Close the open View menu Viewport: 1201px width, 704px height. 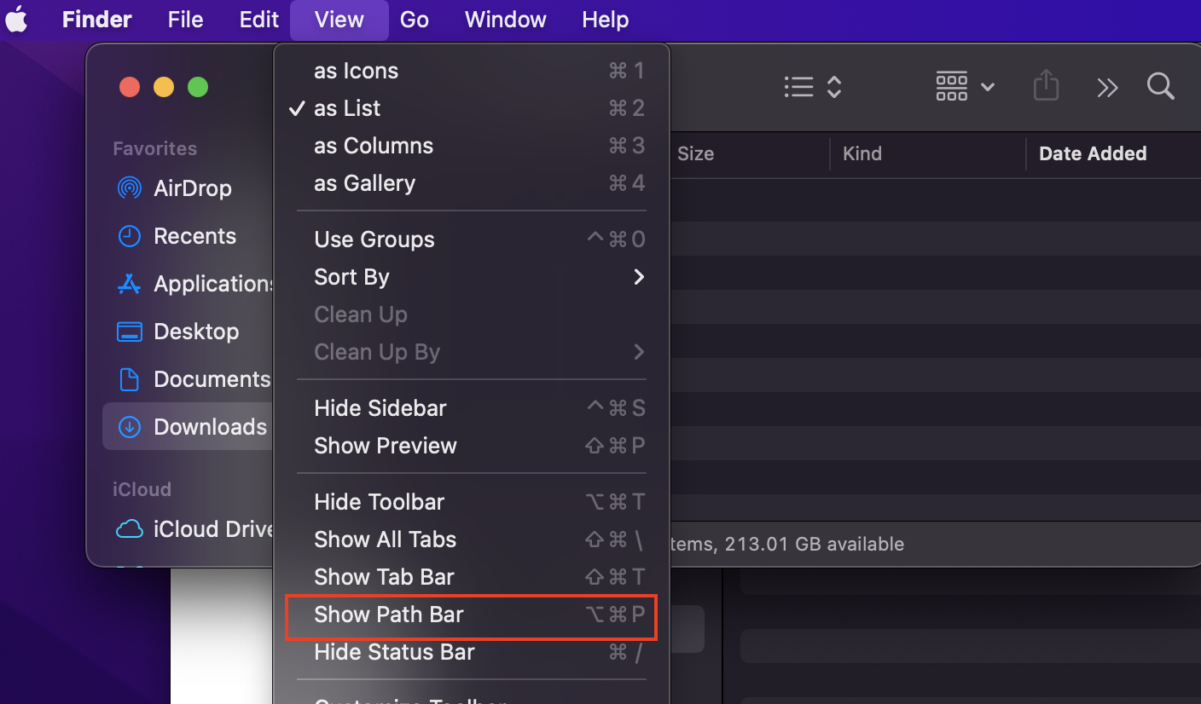click(339, 20)
